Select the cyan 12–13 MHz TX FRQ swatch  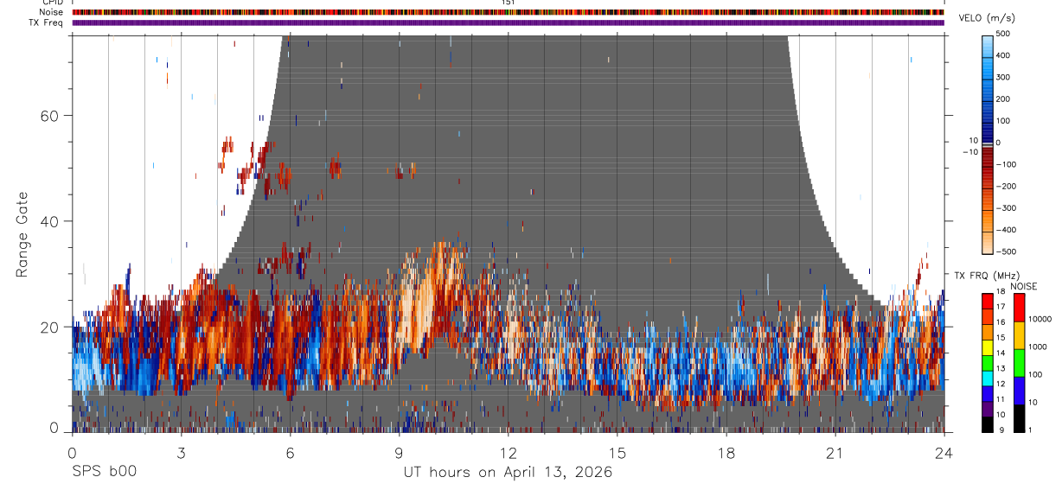click(988, 379)
